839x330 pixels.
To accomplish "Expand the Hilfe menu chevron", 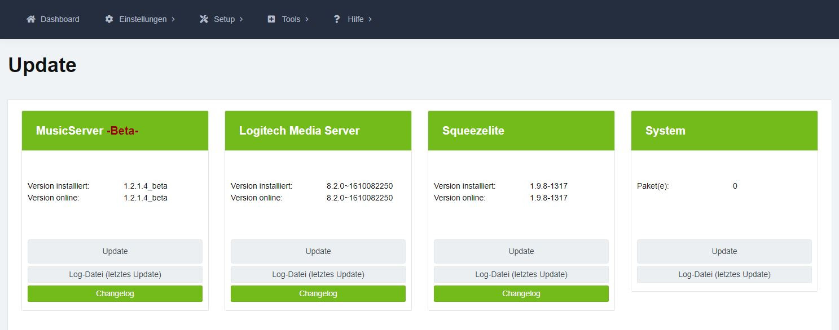I will pyautogui.click(x=370, y=19).
